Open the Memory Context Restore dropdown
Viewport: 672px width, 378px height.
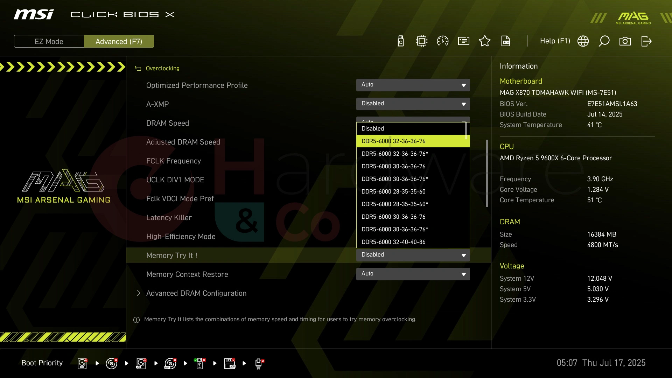pyautogui.click(x=413, y=274)
